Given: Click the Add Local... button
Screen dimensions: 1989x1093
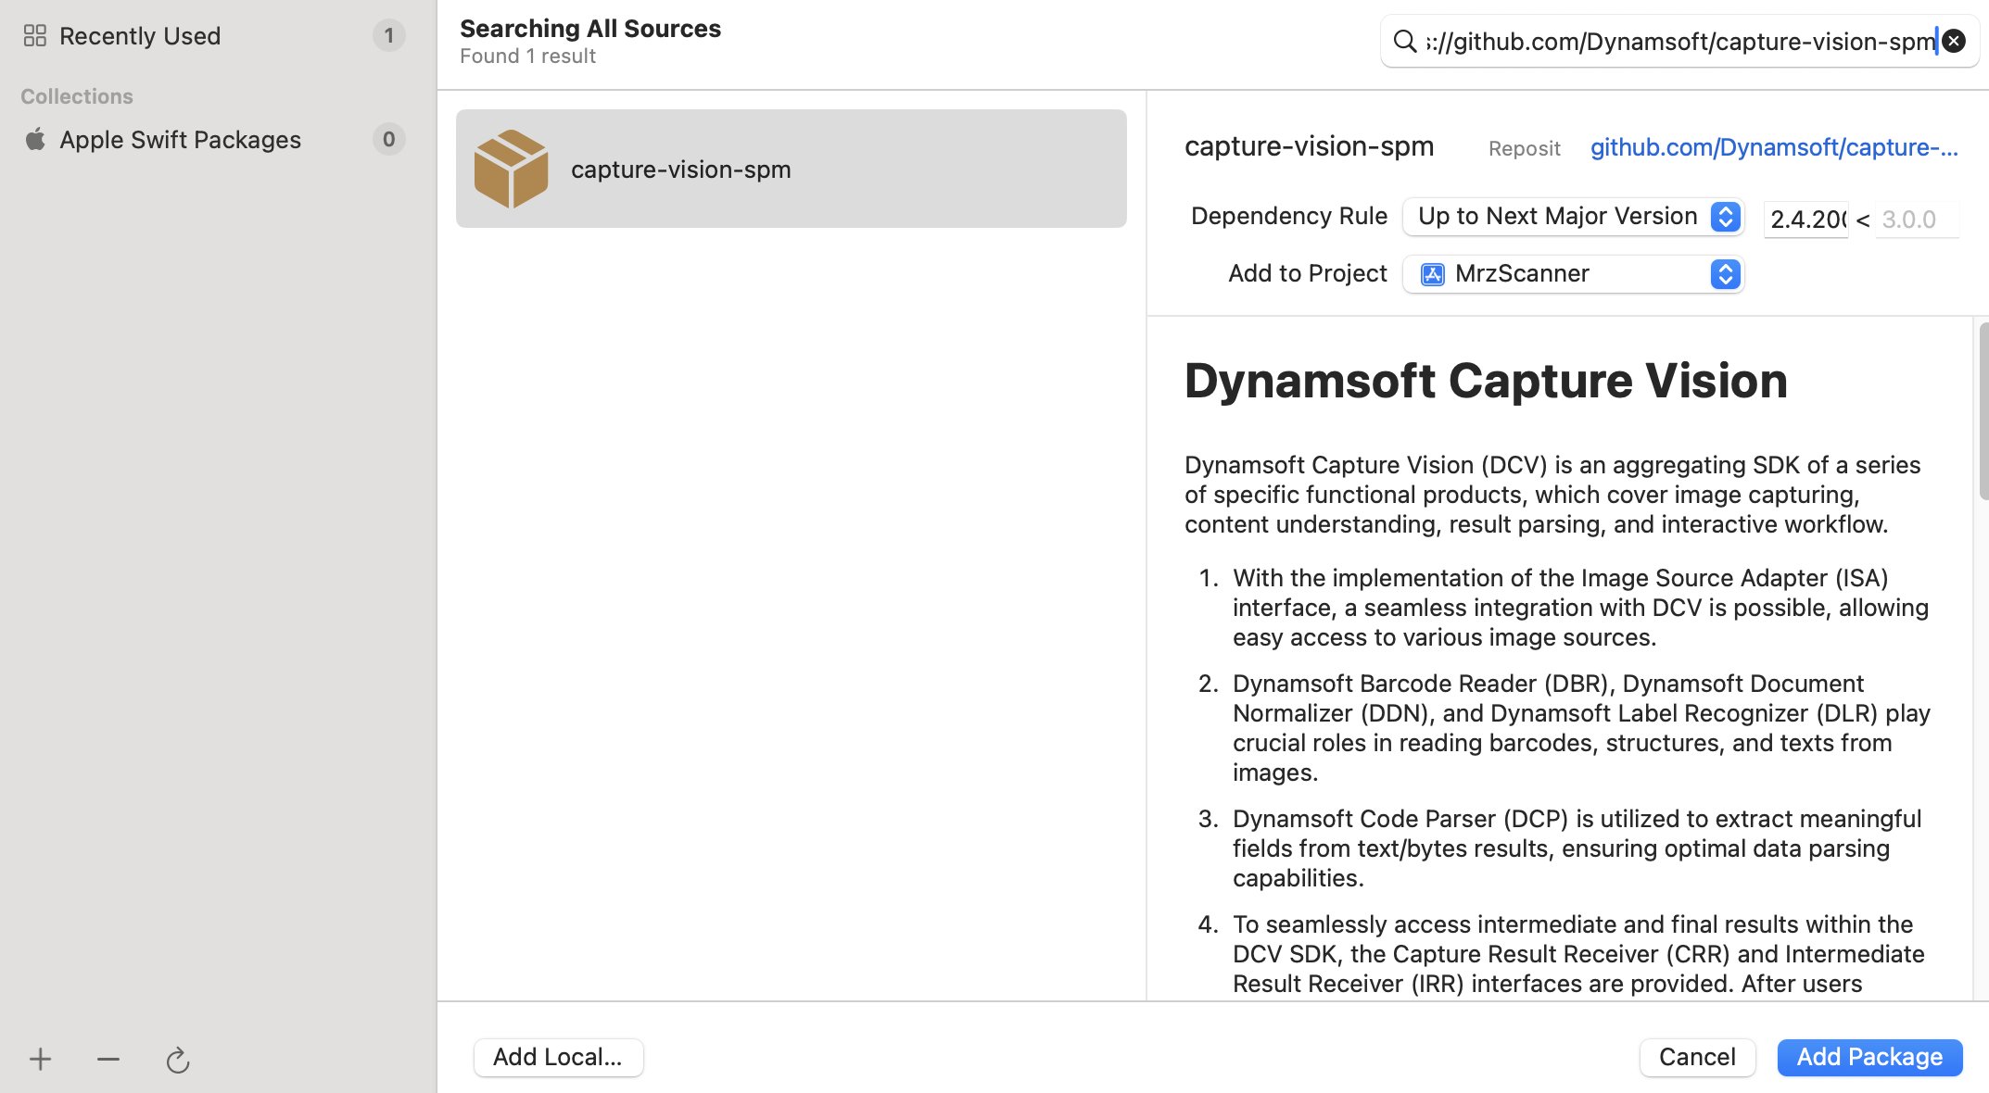Looking at the screenshot, I should coord(558,1057).
